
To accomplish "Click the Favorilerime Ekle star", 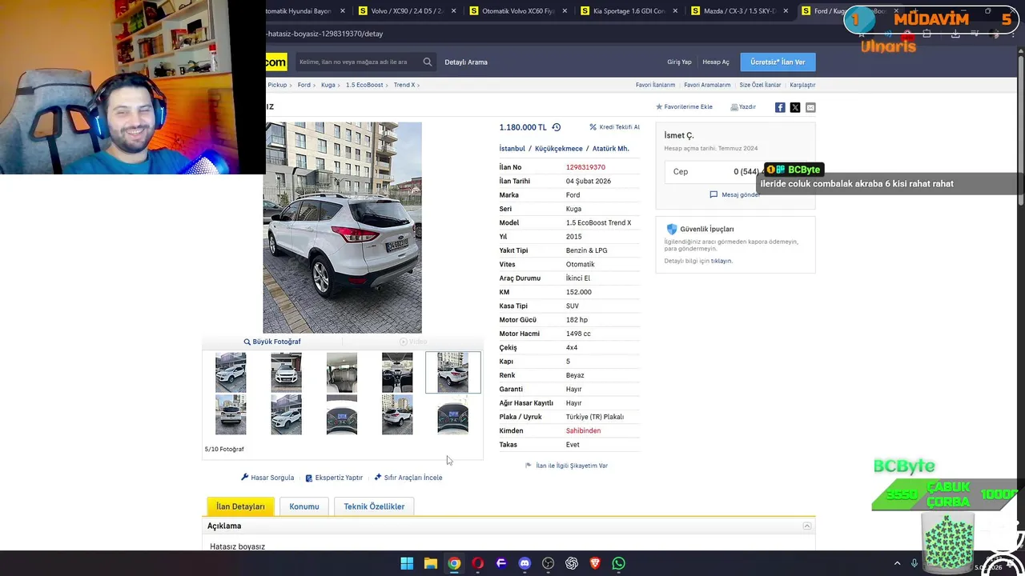I will pyautogui.click(x=659, y=106).
